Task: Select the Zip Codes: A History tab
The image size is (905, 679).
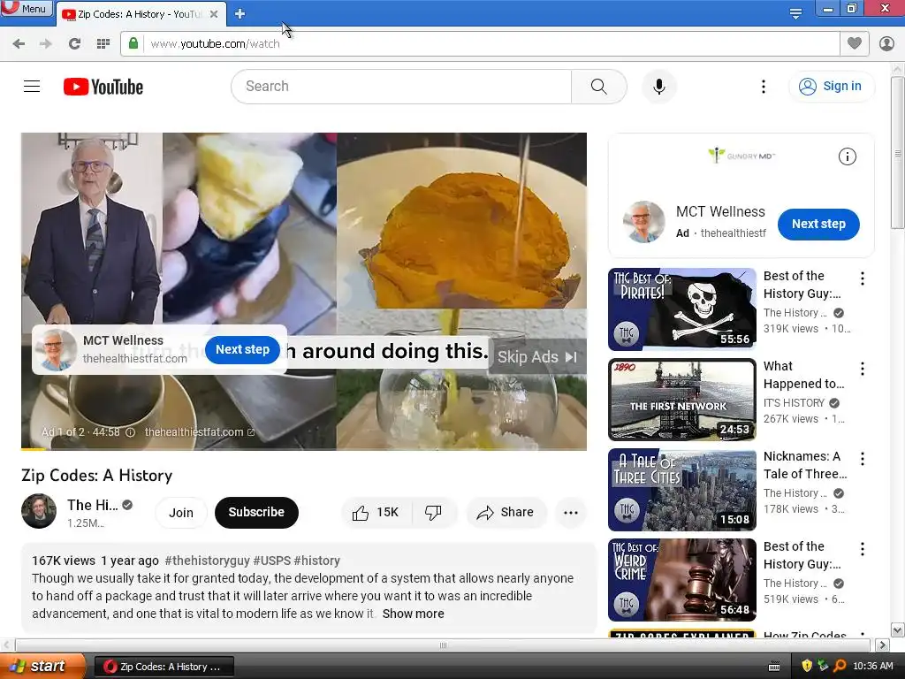Action: tap(139, 14)
